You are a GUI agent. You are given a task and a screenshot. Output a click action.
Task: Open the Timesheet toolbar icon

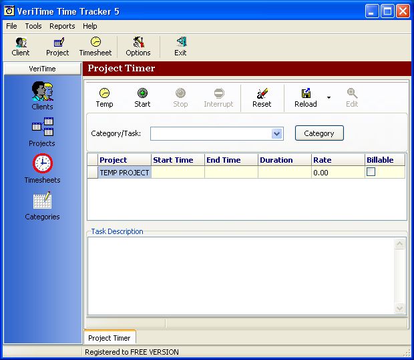click(95, 47)
